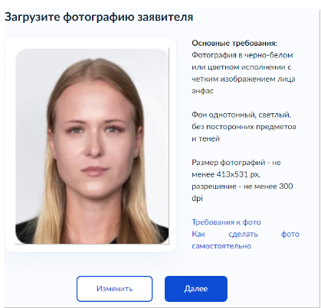Open the Требования к фото link
This screenshot has height=308, width=321.
click(226, 222)
